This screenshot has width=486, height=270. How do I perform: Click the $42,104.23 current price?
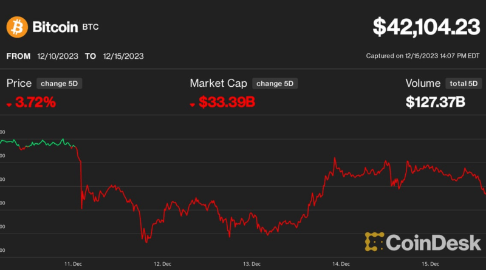[425, 26]
